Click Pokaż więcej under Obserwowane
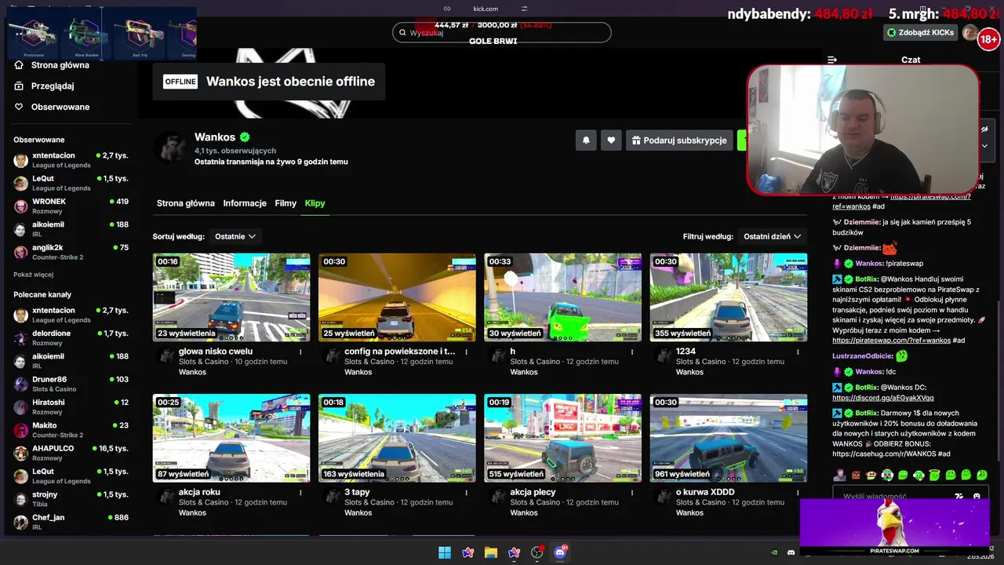 pos(33,275)
